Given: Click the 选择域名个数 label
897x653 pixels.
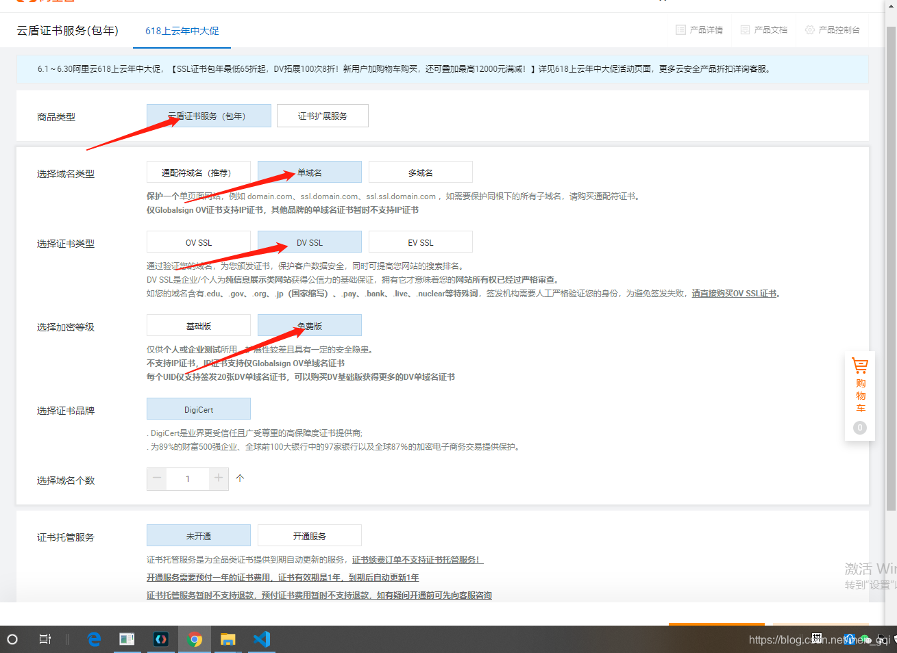Looking at the screenshot, I should (x=66, y=481).
